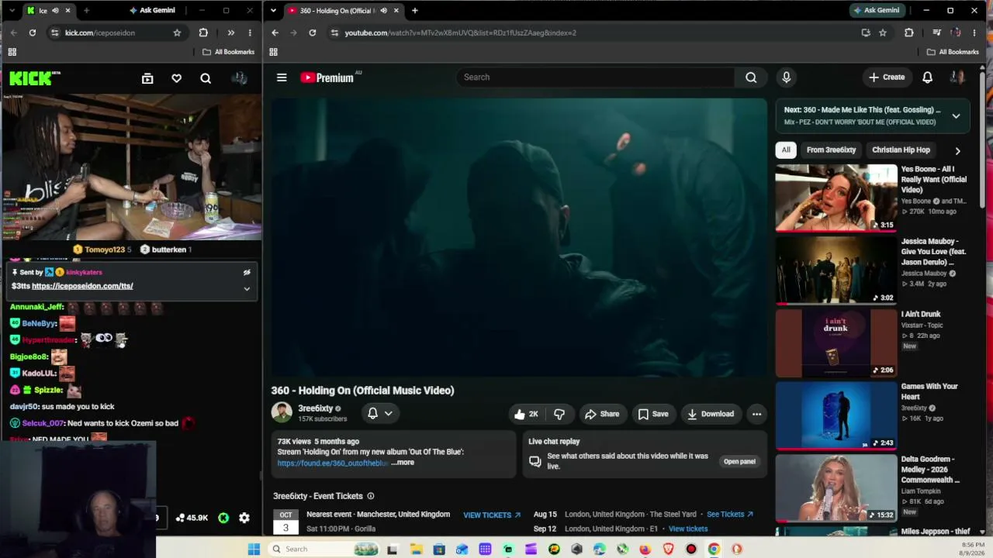
Task: Open extensions in the Kick browser window
Action: click(203, 33)
